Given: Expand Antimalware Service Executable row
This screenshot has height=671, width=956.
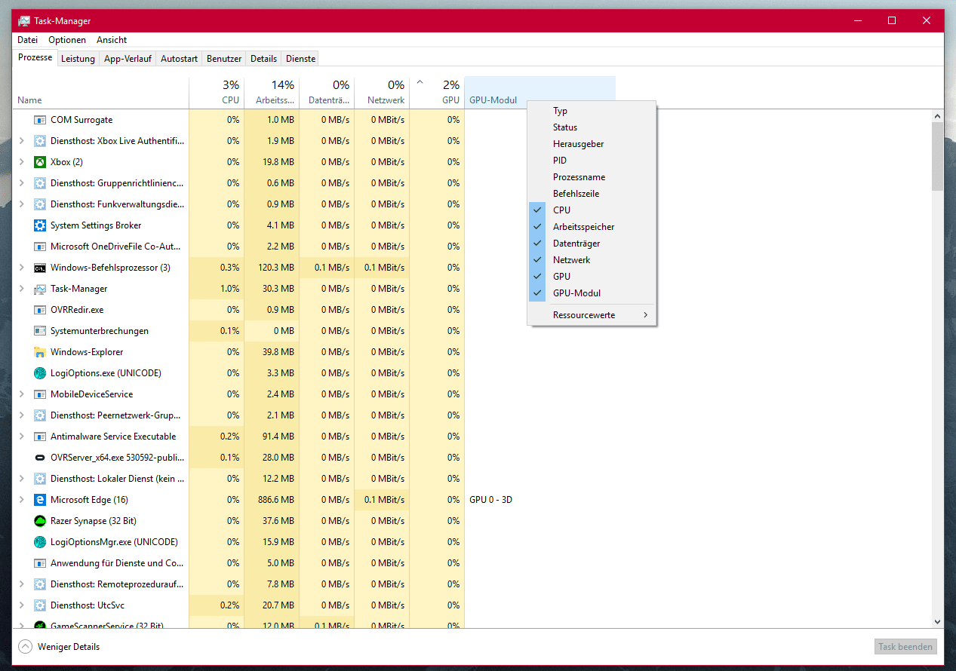Looking at the screenshot, I should tap(21, 437).
